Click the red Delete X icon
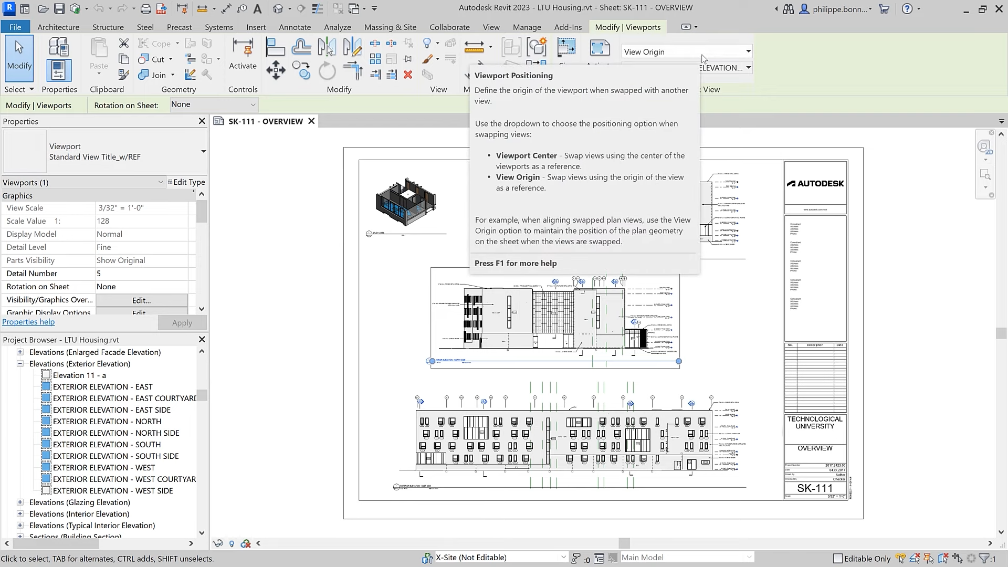 (408, 75)
